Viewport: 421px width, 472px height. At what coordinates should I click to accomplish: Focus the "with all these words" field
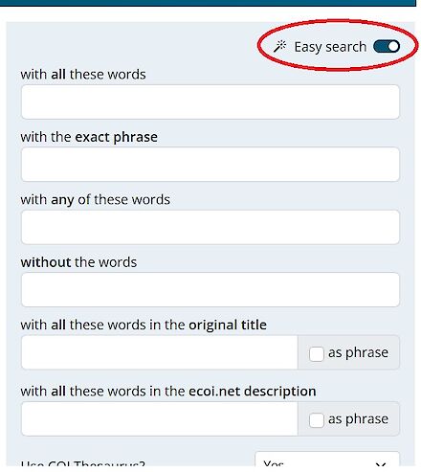coord(210,102)
